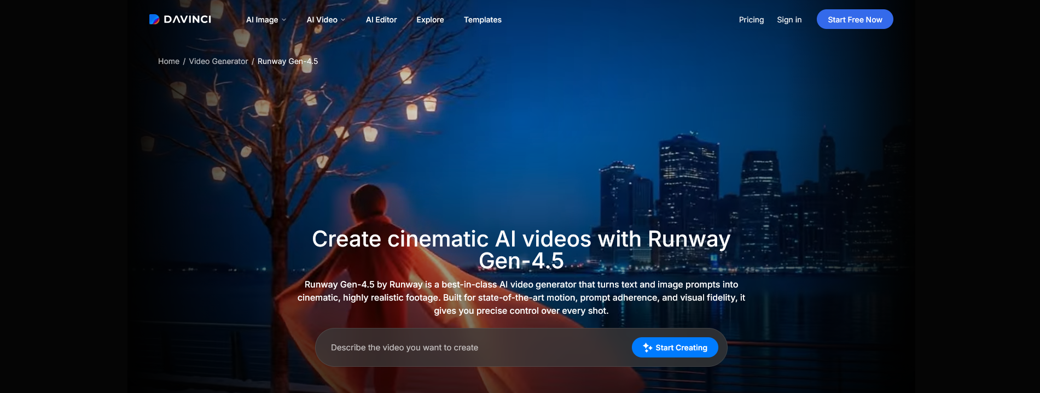Image resolution: width=1040 pixels, height=393 pixels.
Task: Expand the chevron beside AI Video
Action: click(343, 20)
